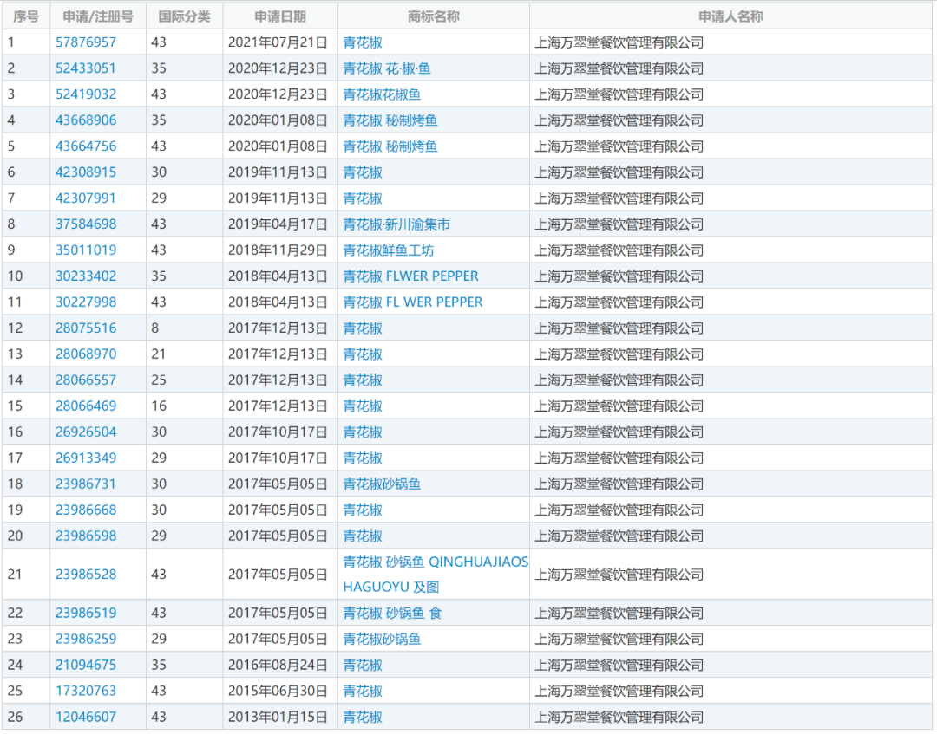Click the 国际分类 column header
Viewport: 937px width, 734px height.
tap(184, 16)
